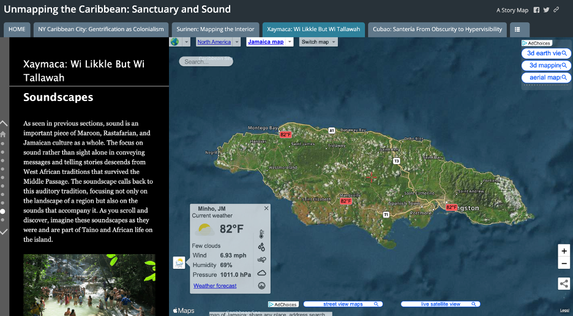This screenshot has width=573, height=316.
Task: Jump to the home section icon
Action: click(3, 134)
